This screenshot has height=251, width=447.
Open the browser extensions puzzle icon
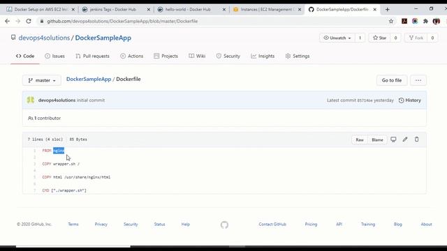tap(425, 21)
